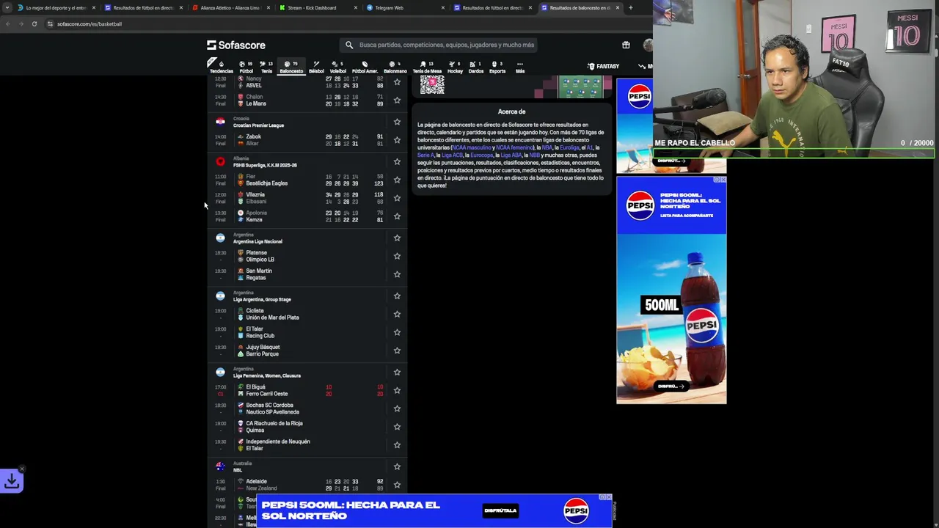Viewport: 939px width, 528px height.
Task: Click the Sofascore logo
Action: [x=236, y=45]
